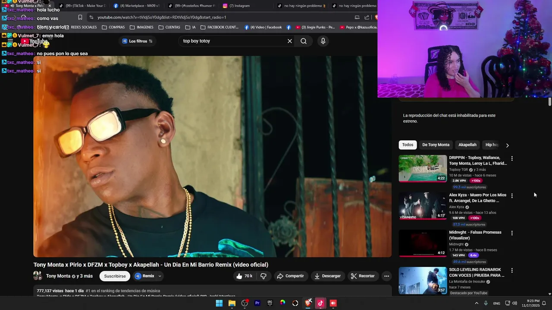Expand the dropdown arrow next to Remix
Viewport: 552px width, 310px height.
coord(160,276)
